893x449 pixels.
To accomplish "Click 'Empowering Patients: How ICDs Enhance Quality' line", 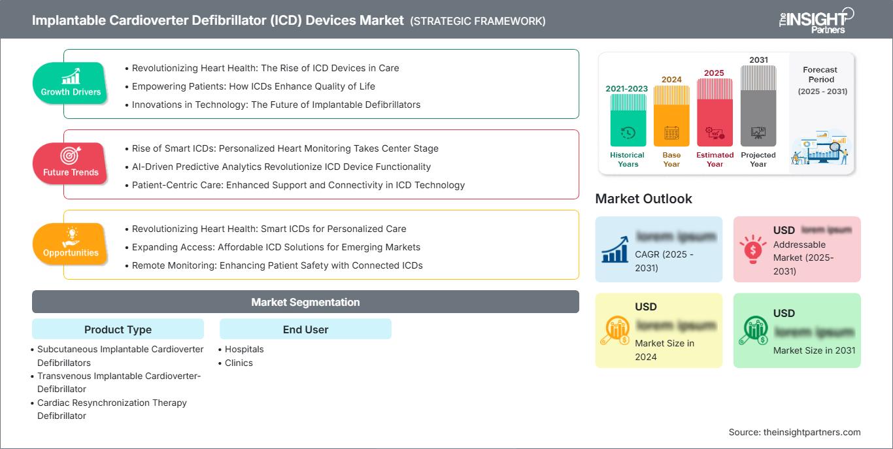I will point(254,86).
